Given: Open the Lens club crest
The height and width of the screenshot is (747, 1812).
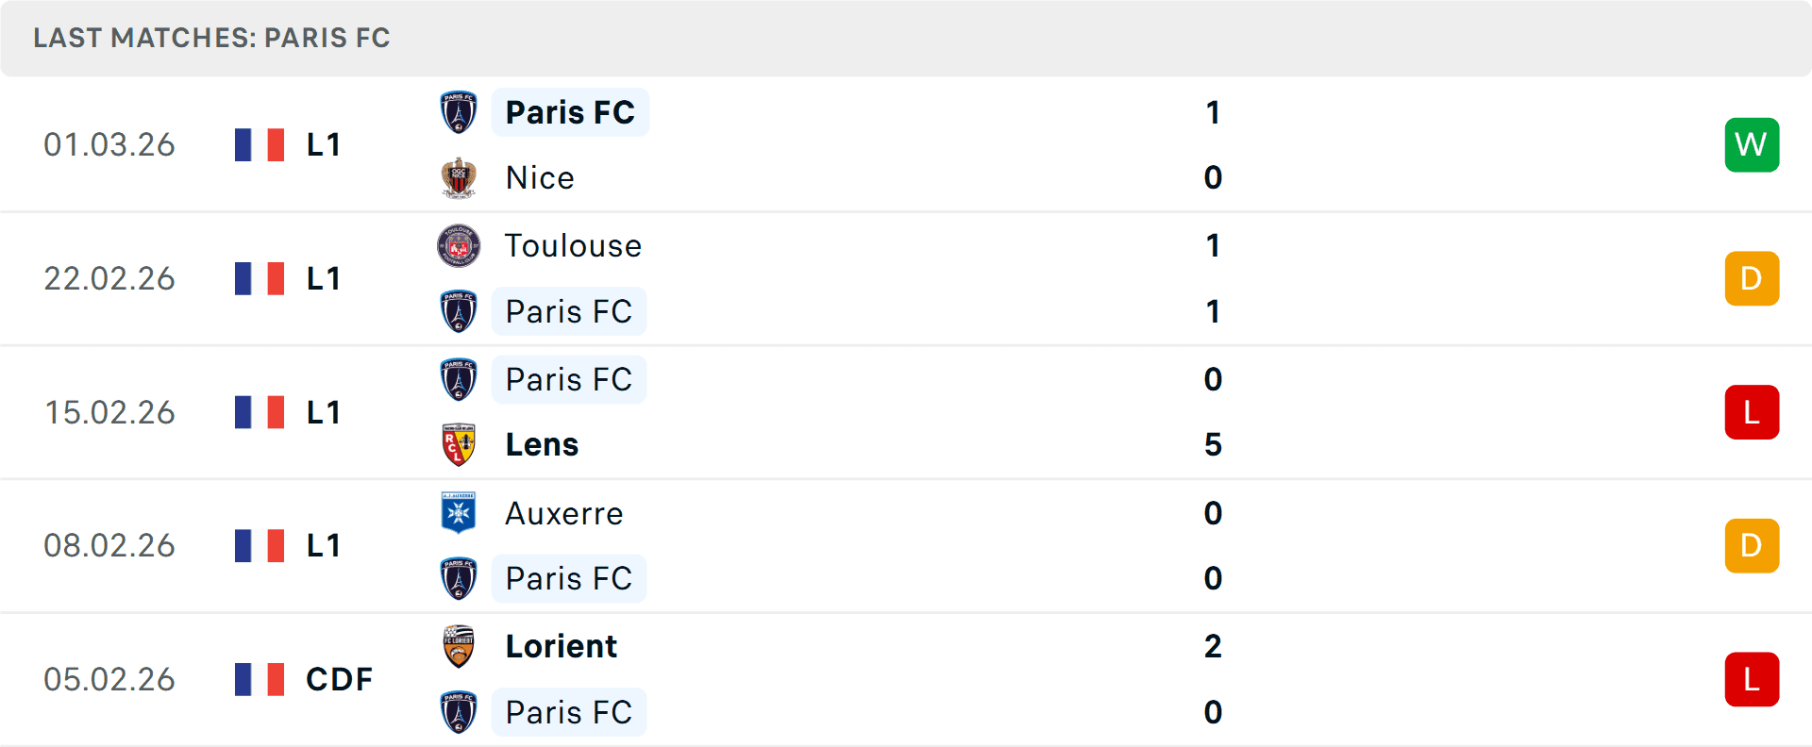Looking at the screenshot, I should coord(459,444).
